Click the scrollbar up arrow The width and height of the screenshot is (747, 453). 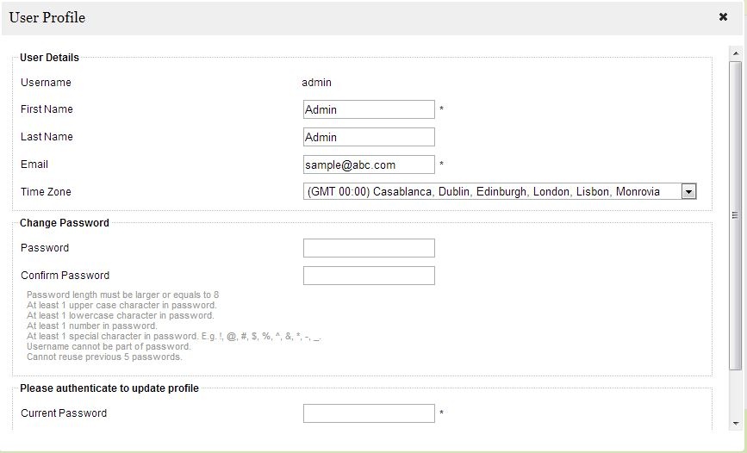coord(736,54)
